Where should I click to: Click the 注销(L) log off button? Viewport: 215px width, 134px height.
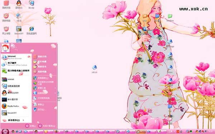tap(30, 126)
